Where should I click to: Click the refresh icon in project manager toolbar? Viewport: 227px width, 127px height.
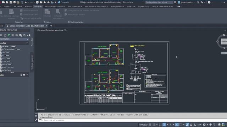pos(9,35)
